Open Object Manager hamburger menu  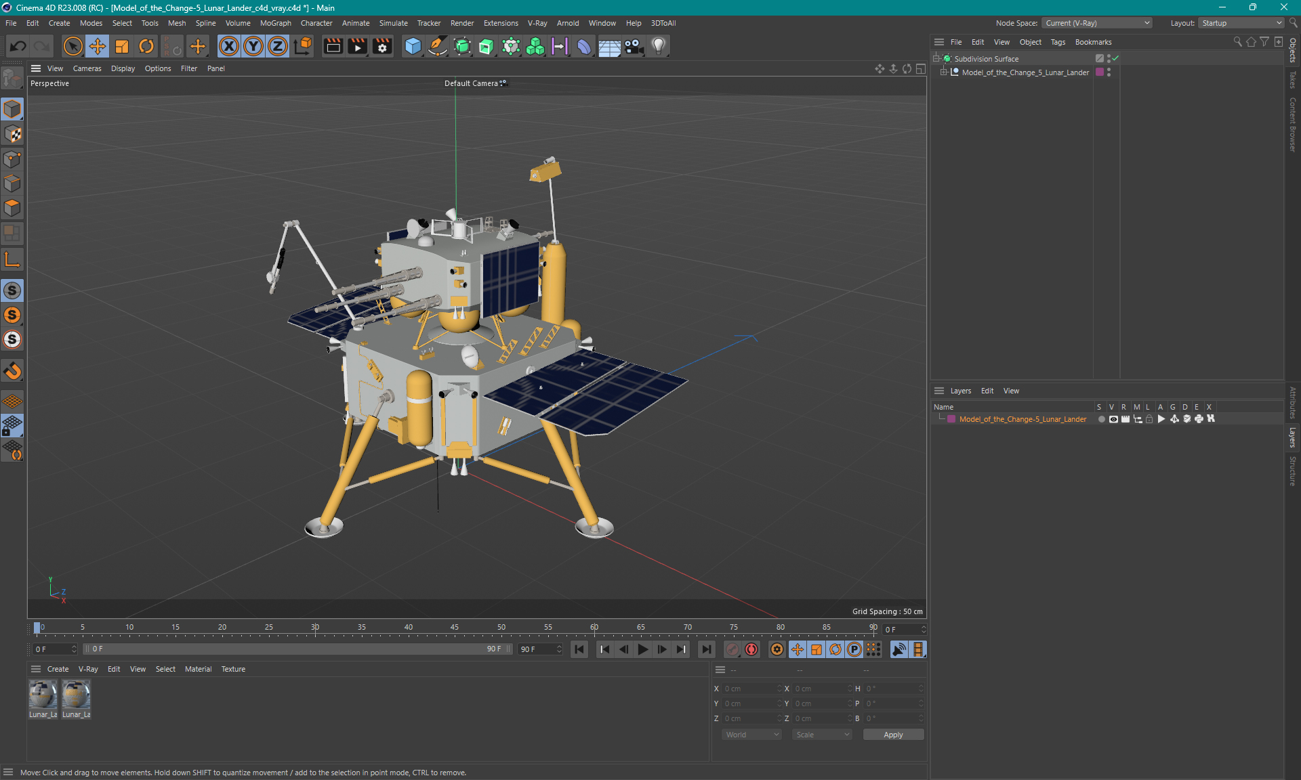pos(939,42)
